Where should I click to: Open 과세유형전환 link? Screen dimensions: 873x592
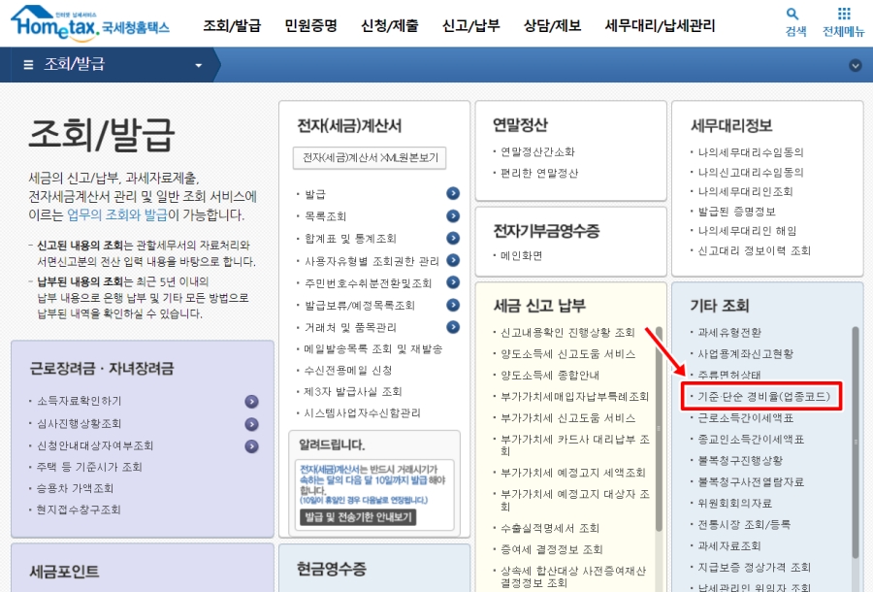pos(729,333)
